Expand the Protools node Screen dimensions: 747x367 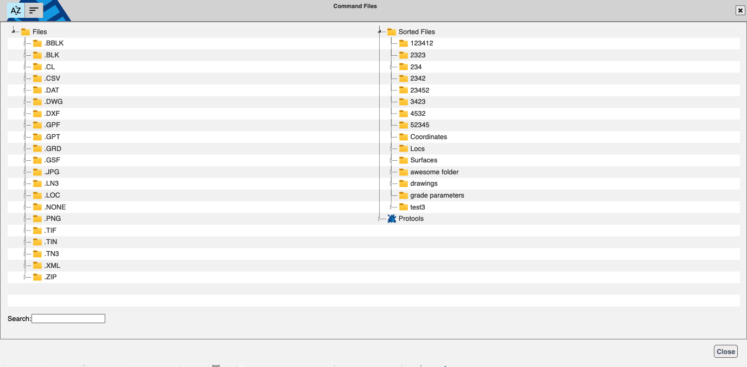click(380, 219)
